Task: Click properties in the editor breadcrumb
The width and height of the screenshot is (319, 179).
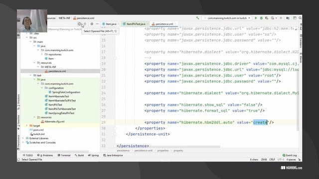Action: [x=163, y=151]
